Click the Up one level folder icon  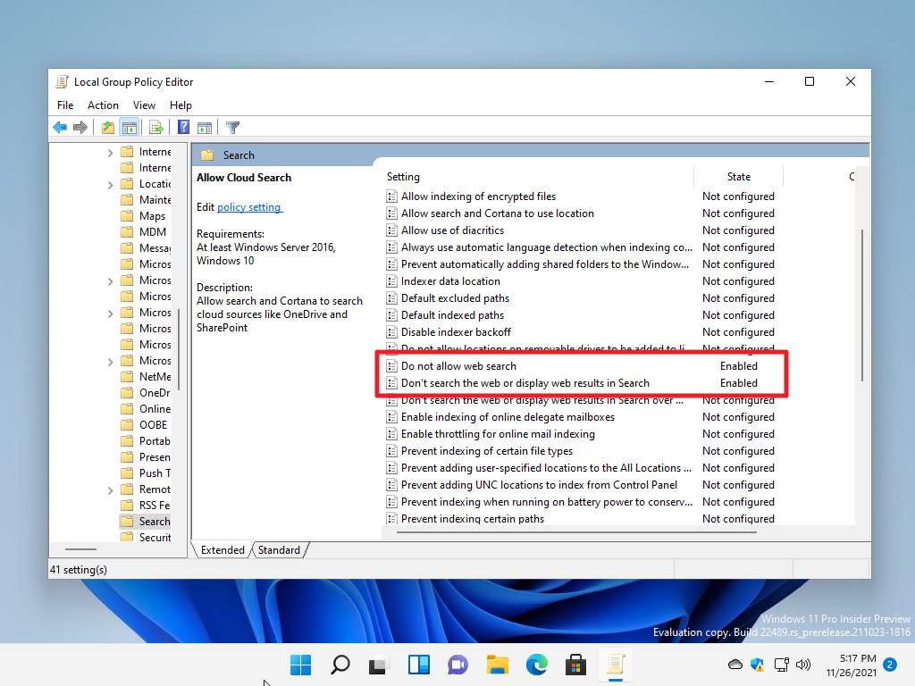pos(108,127)
